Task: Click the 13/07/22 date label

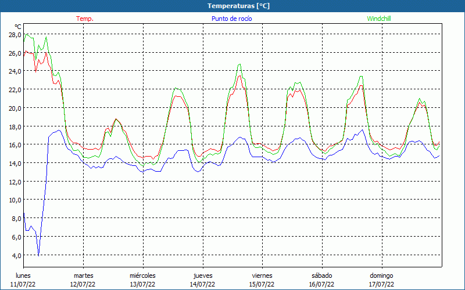Action: pos(143,284)
